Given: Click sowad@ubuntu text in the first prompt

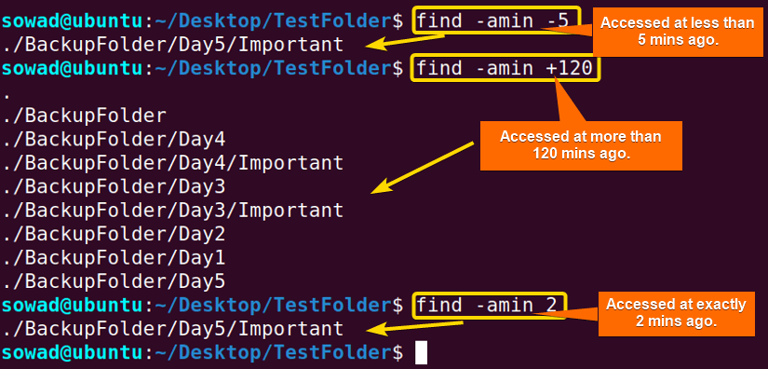Looking at the screenshot, I should [x=72, y=21].
